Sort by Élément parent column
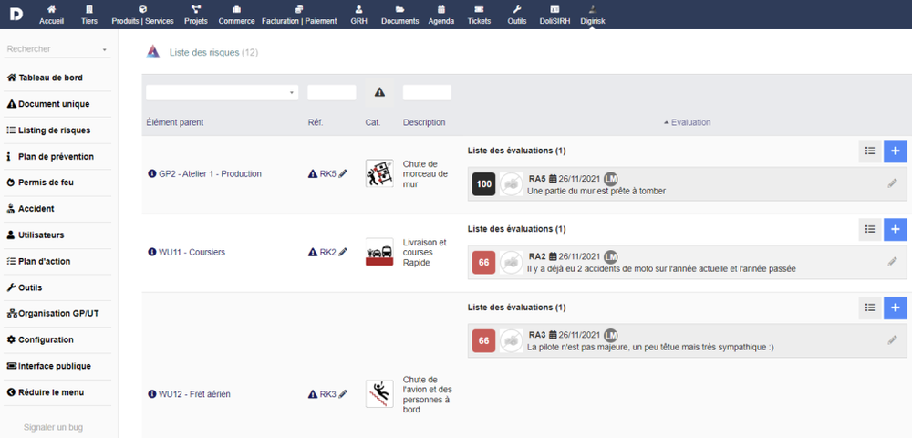This screenshot has height=438, width=912. [175, 123]
